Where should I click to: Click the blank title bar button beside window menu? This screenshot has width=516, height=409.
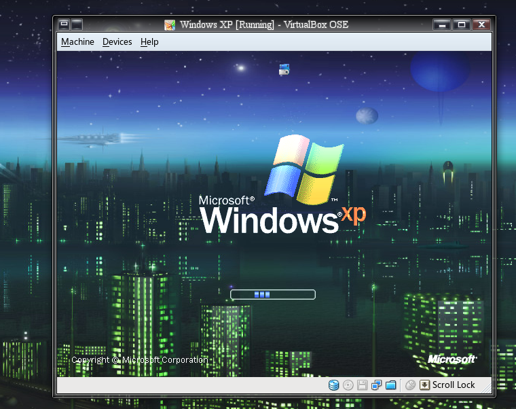[x=77, y=24]
